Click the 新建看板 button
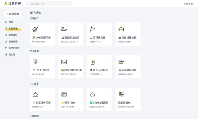198x119 pixels. 13,14
